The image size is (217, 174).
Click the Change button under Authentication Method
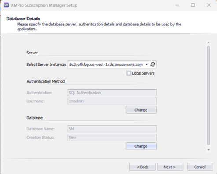tap(141, 110)
